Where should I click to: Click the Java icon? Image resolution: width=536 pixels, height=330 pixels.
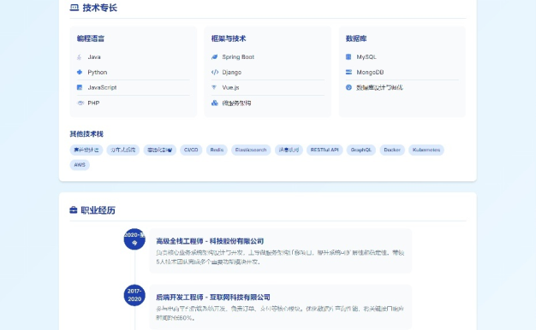[x=80, y=57]
